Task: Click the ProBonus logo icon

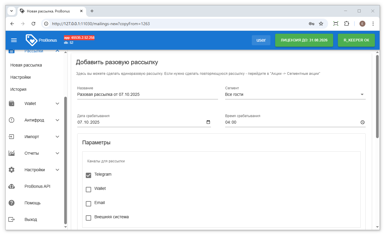Action: click(x=31, y=40)
